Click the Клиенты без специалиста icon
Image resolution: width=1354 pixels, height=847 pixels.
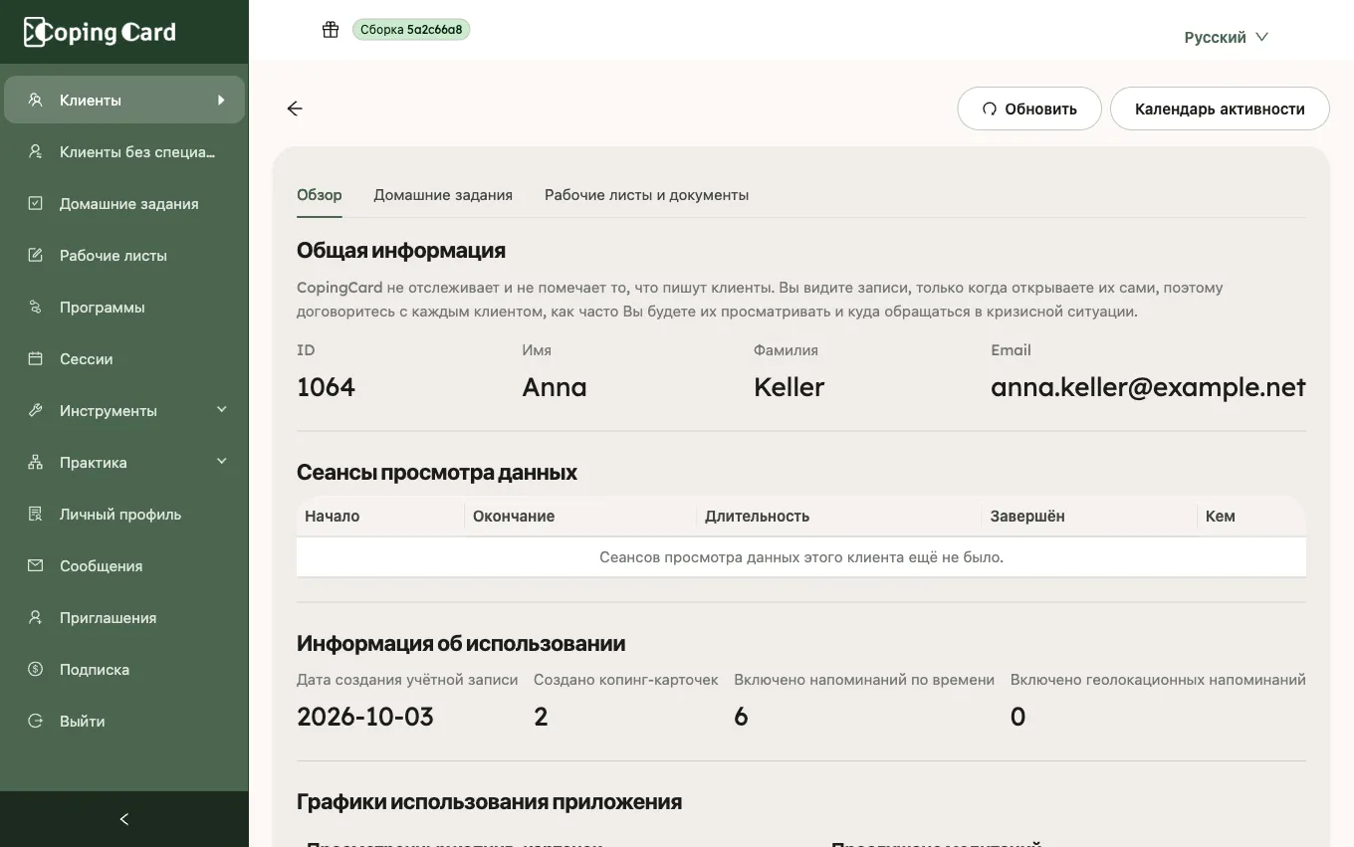click(36, 151)
